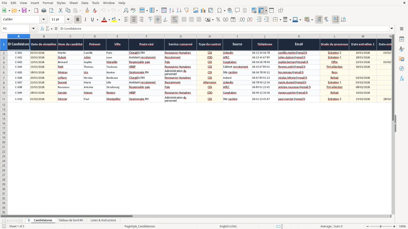Click the formula input line

[224, 28]
